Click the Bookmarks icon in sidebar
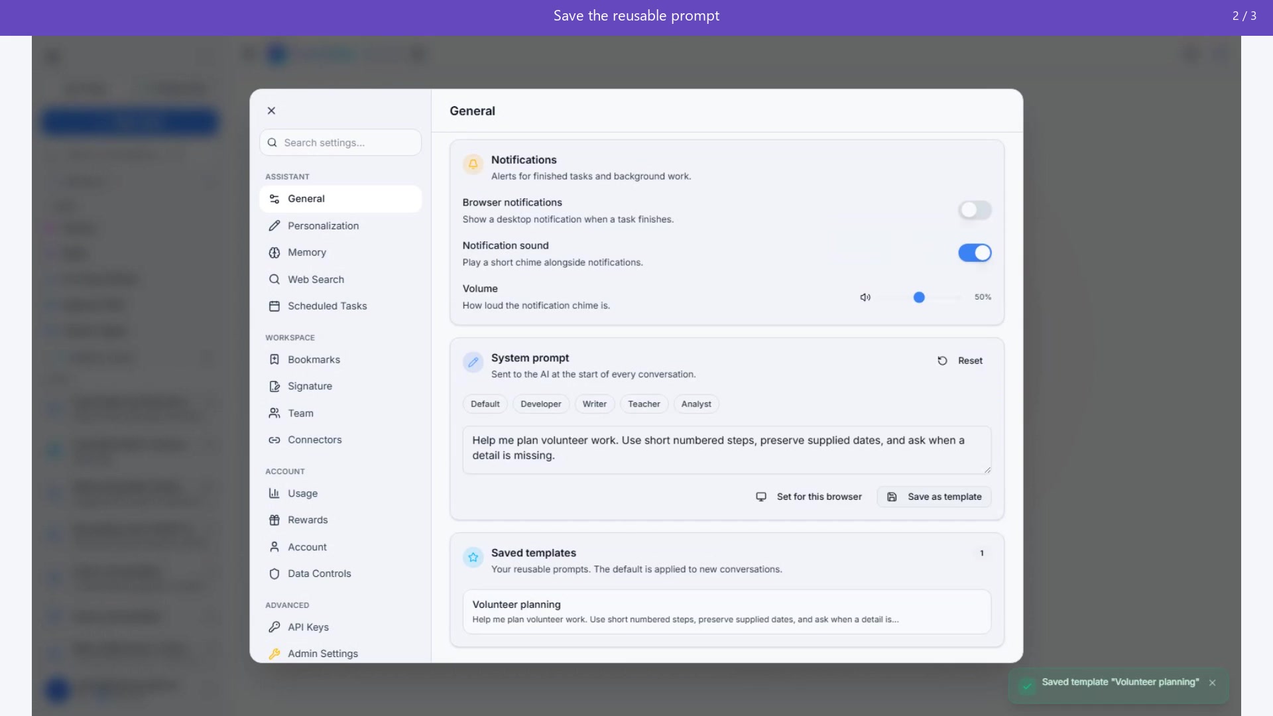The image size is (1273, 716). [274, 359]
